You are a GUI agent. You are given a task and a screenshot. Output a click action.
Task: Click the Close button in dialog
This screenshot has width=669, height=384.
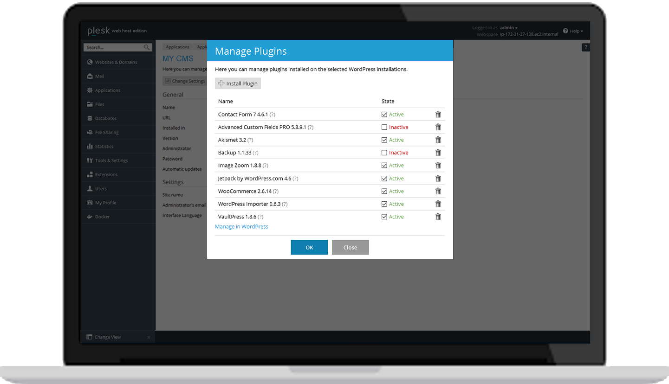(x=350, y=247)
